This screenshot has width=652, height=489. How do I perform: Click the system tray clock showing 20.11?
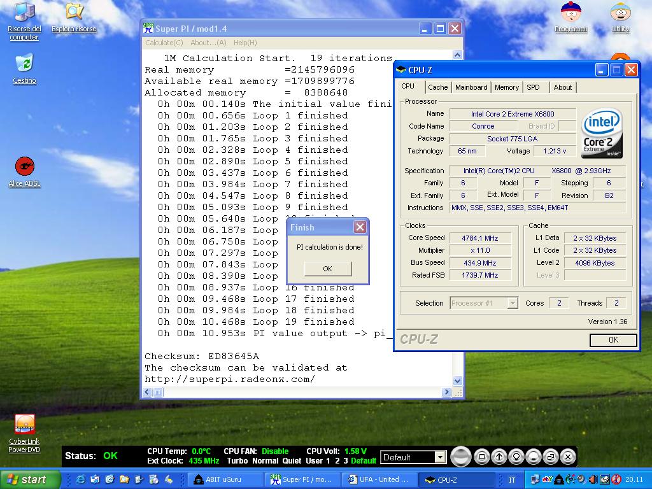[634, 479]
